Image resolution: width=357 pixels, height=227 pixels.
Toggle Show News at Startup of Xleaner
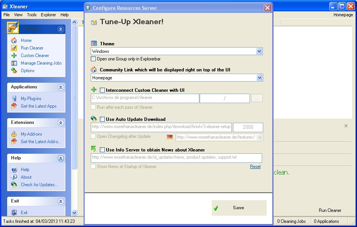93,167
